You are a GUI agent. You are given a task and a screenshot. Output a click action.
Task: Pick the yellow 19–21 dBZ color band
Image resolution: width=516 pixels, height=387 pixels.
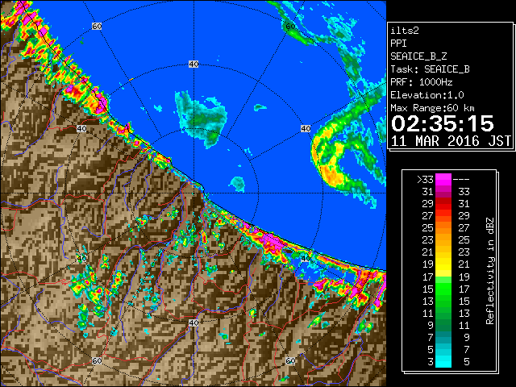click(443, 264)
